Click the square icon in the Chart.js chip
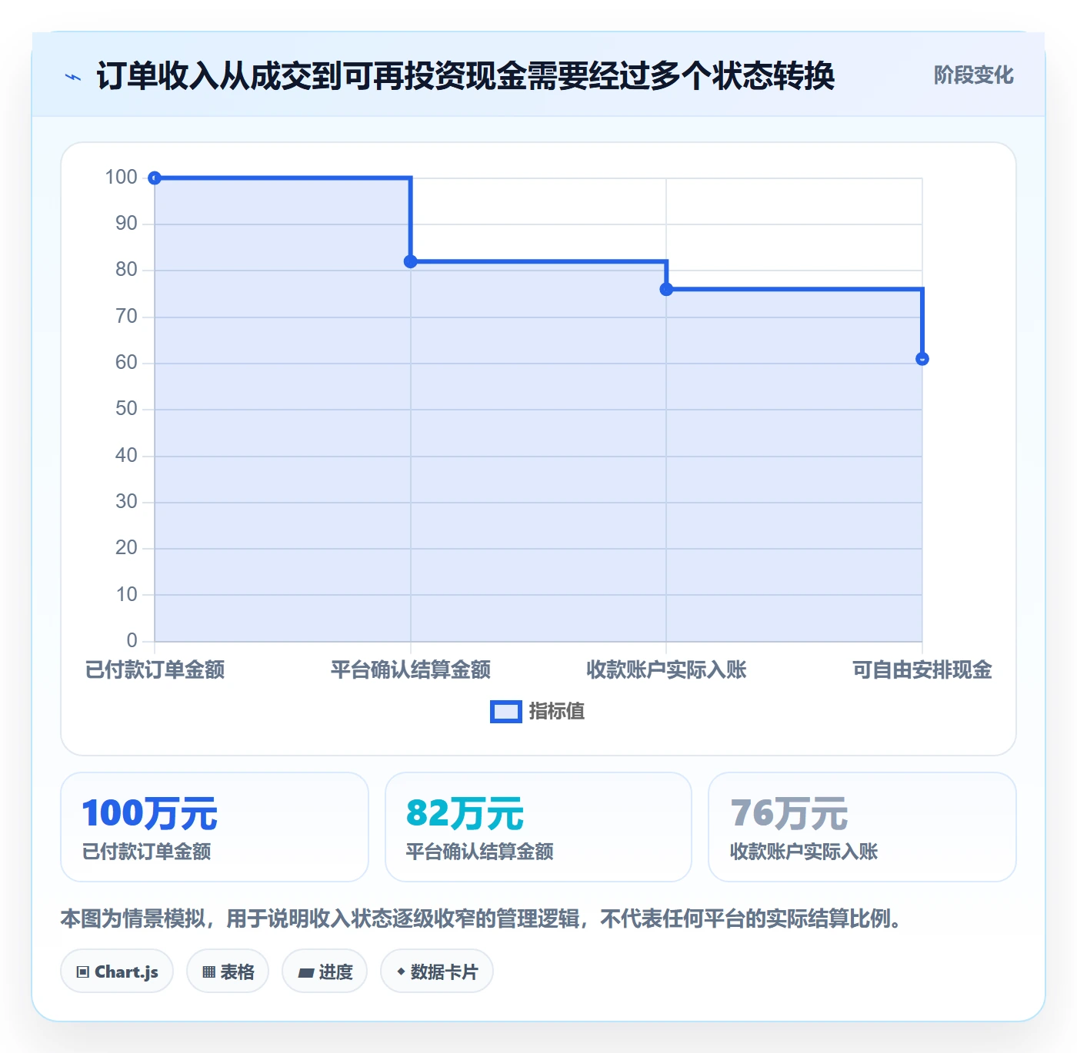The height and width of the screenshot is (1053, 1077). [83, 972]
